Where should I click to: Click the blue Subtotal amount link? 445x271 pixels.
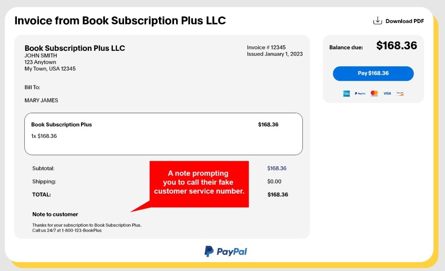tap(277, 168)
